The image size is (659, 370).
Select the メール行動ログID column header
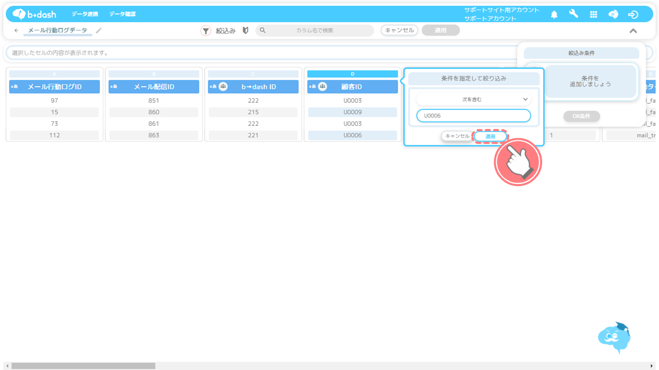coord(55,87)
